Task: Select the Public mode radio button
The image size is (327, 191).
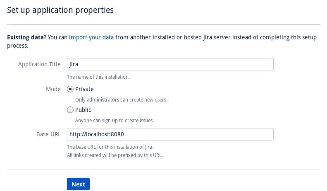Action: coord(70,110)
